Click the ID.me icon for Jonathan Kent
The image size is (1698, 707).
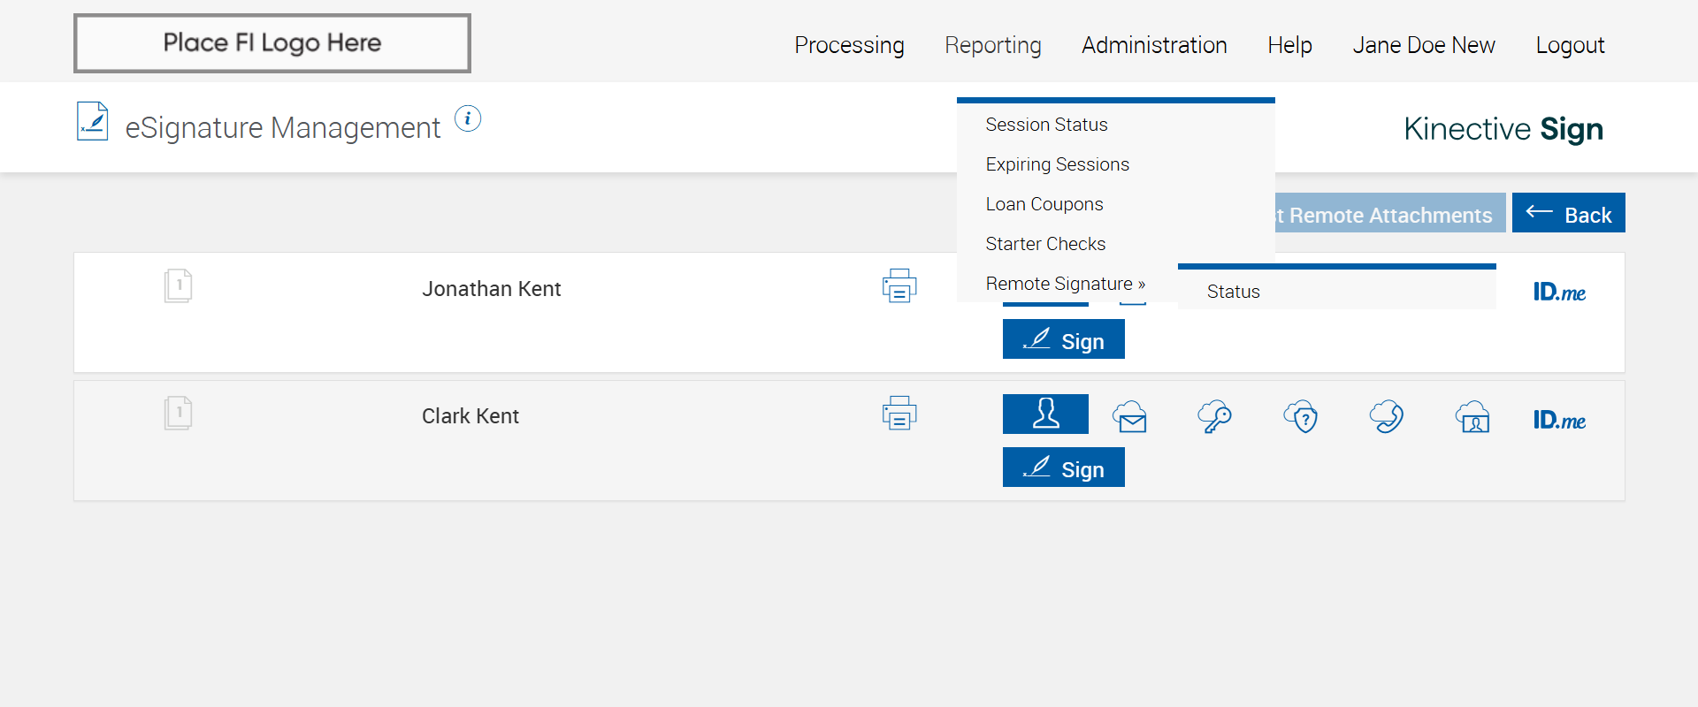tap(1559, 292)
